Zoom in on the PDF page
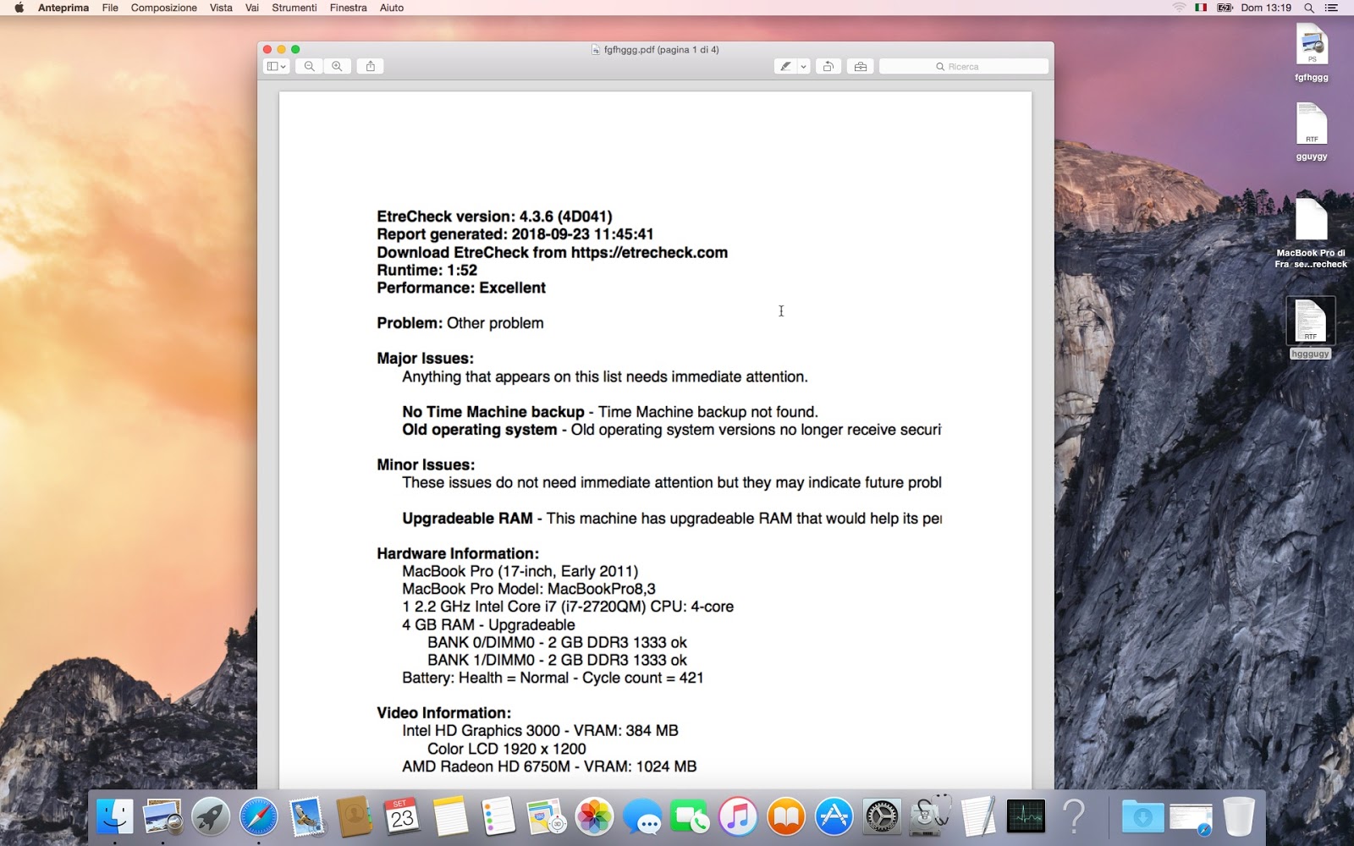1354x846 pixels. [x=337, y=66]
